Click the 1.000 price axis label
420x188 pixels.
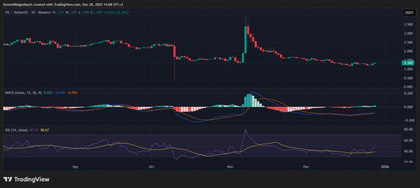(408, 69)
